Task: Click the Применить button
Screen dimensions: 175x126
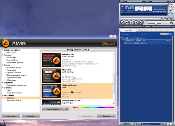Action: 87,116
